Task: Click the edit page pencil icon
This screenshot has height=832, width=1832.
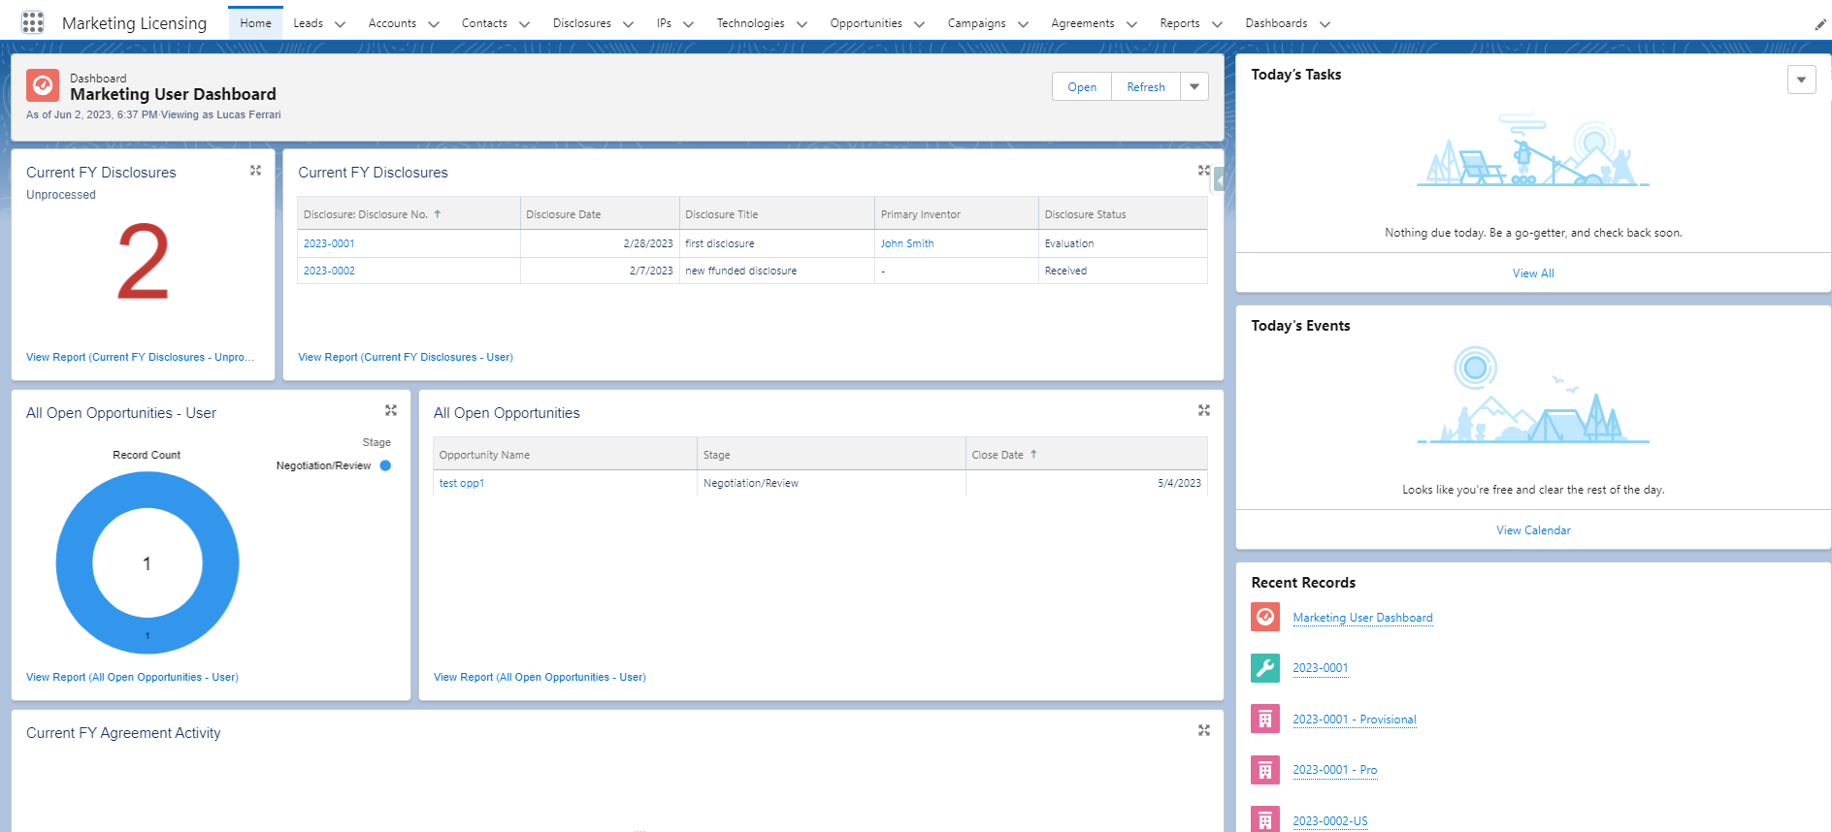Action: (1820, 25)
